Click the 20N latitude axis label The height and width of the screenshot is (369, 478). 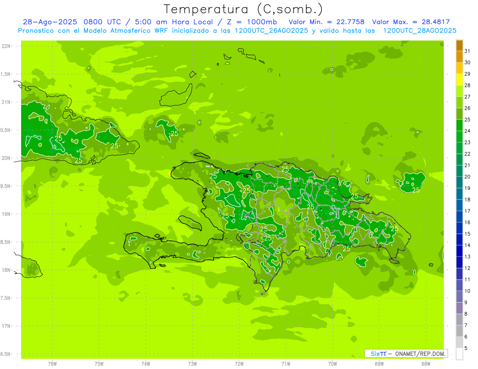tap(6, 158)
